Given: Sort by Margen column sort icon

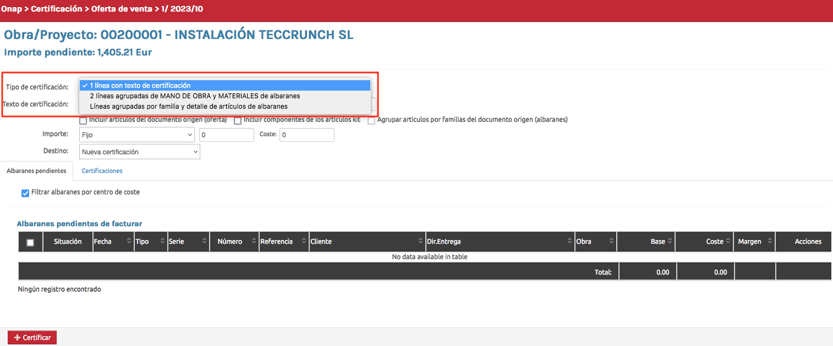Looking at the screenshot, I should pos(770,242).
